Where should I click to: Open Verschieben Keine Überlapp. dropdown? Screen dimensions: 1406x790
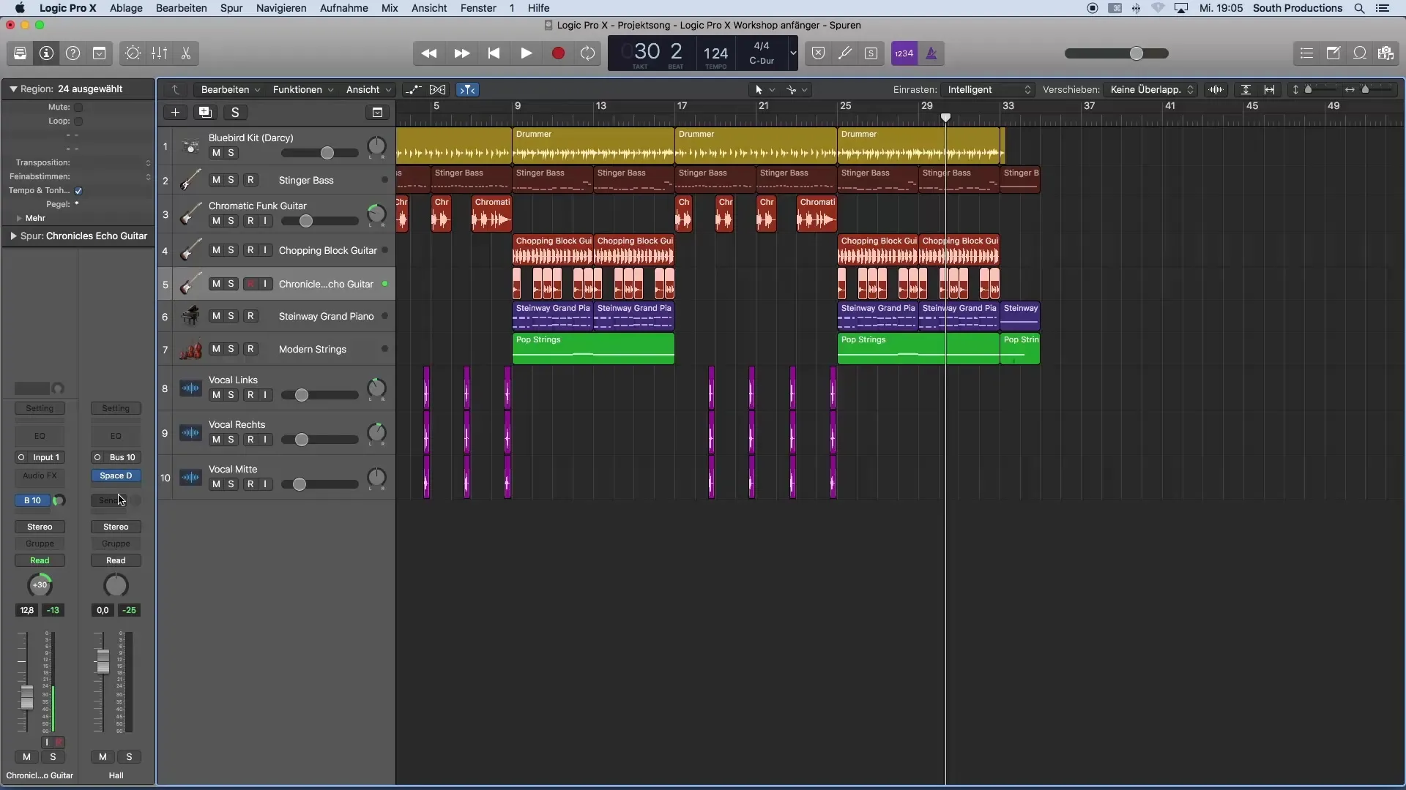(x=1151, y=90)
